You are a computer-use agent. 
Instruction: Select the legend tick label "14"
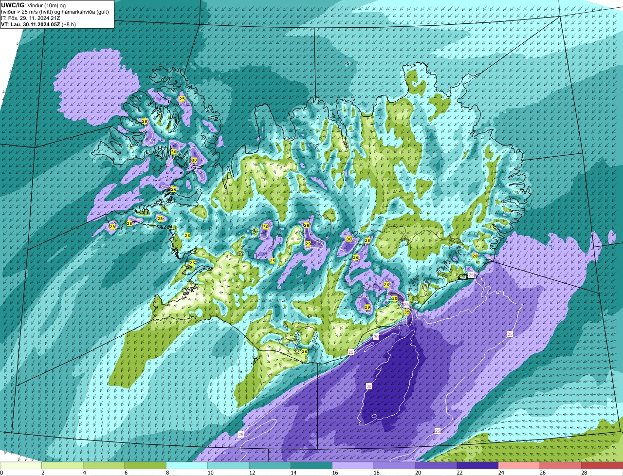pyautogui.click(x=293, y=473)
